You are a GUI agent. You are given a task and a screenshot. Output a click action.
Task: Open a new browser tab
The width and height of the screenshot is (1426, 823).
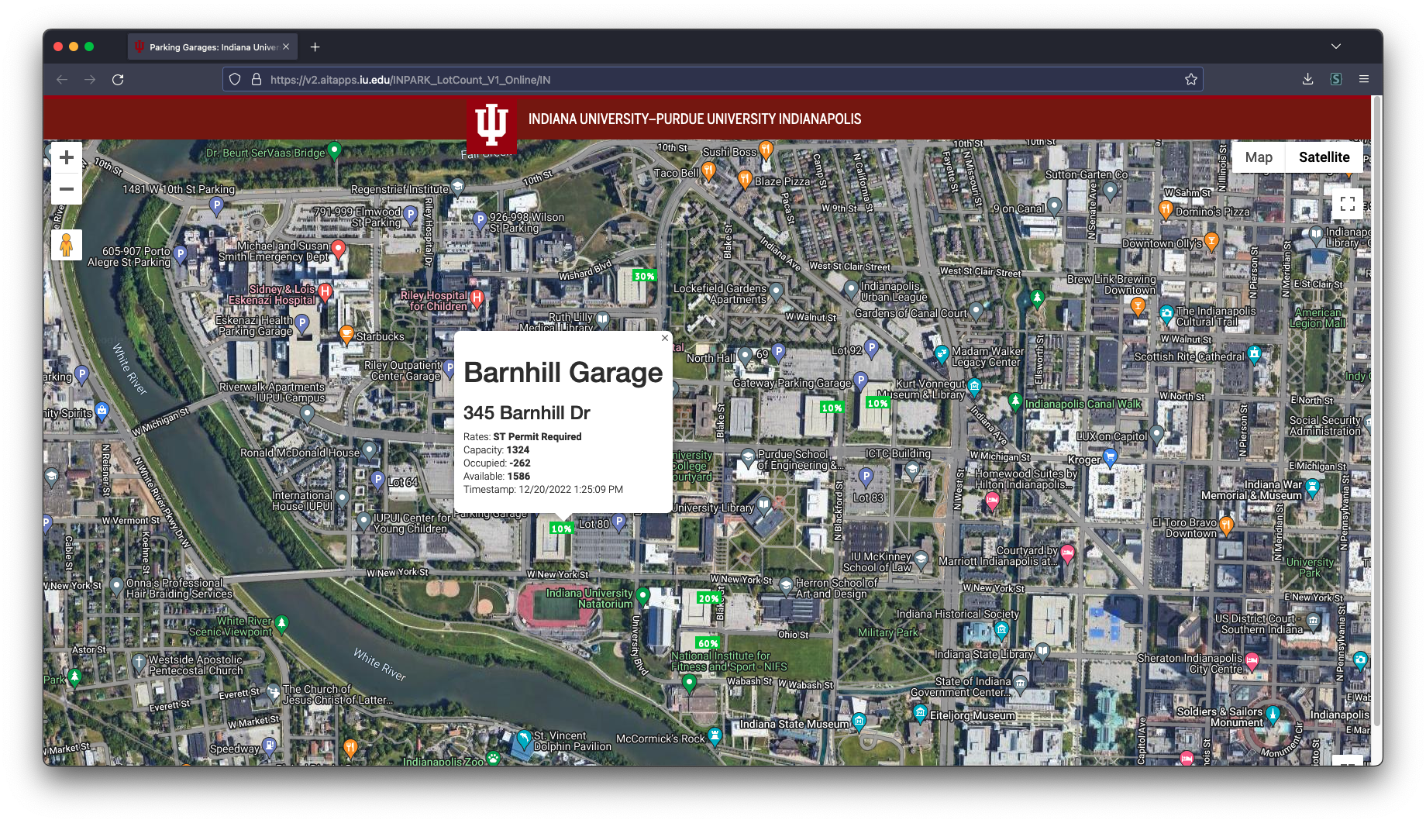point(315,47)
